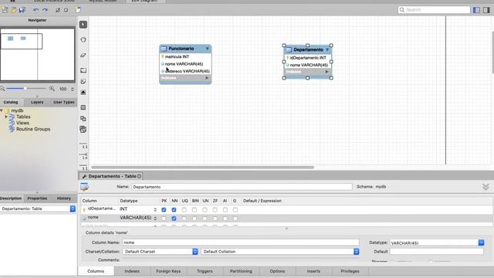Click the Search field in toolbar
The width and height of the screenshot is (494, 278).
pos(434,10)
